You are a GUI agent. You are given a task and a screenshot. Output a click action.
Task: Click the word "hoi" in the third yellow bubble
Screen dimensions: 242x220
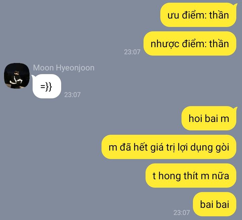pyautogui.click(x=195, y=119)
